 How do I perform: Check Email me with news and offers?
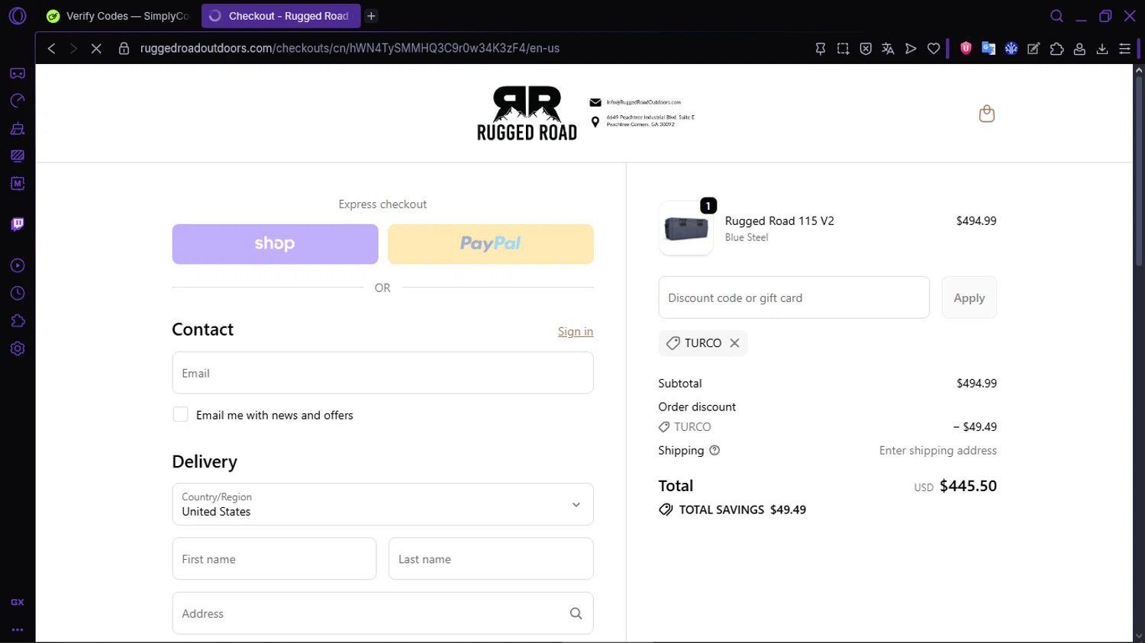[x=180, y=414]
